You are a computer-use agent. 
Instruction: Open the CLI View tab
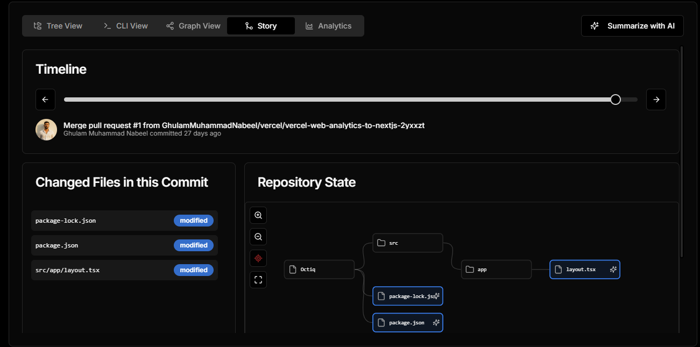(125, 26)
